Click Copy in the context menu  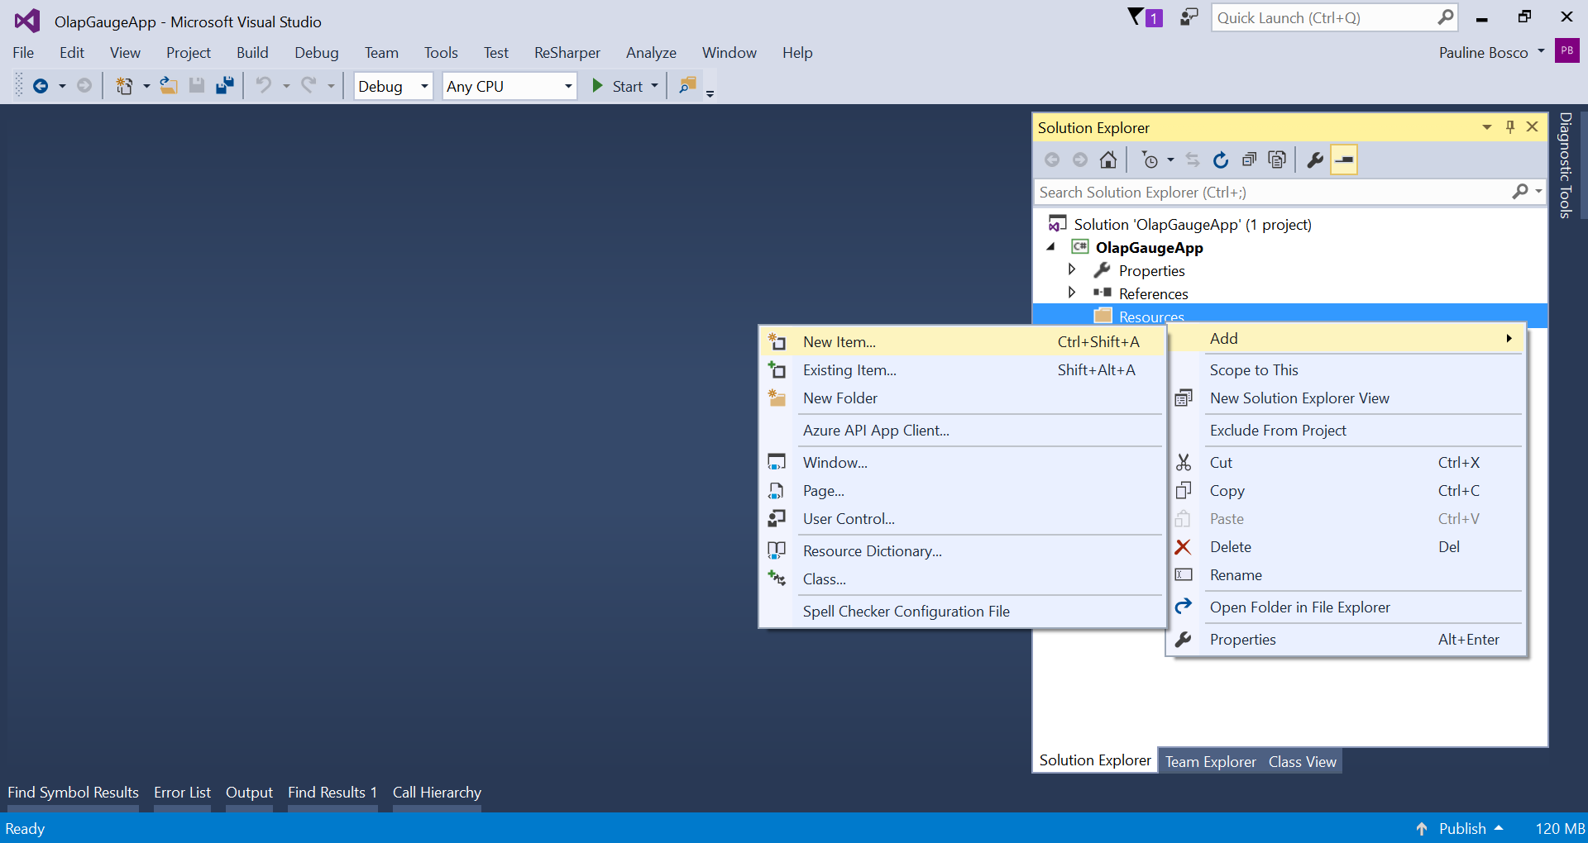pos(1346,490)
